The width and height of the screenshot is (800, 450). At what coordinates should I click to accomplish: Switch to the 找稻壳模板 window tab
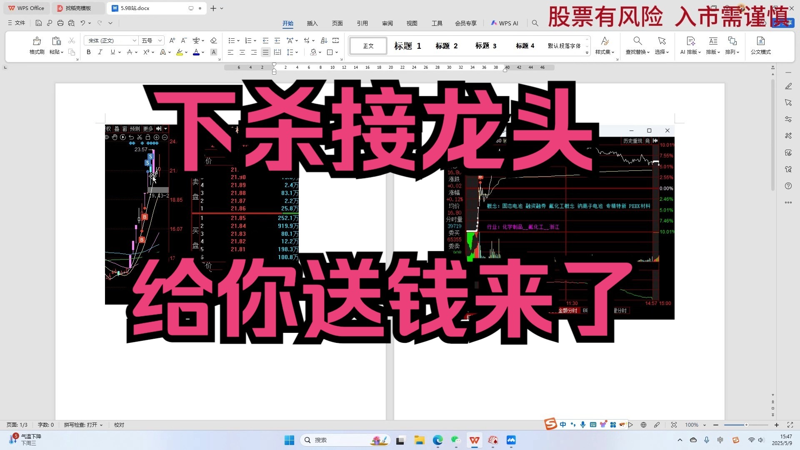click(x=78, y=8)
